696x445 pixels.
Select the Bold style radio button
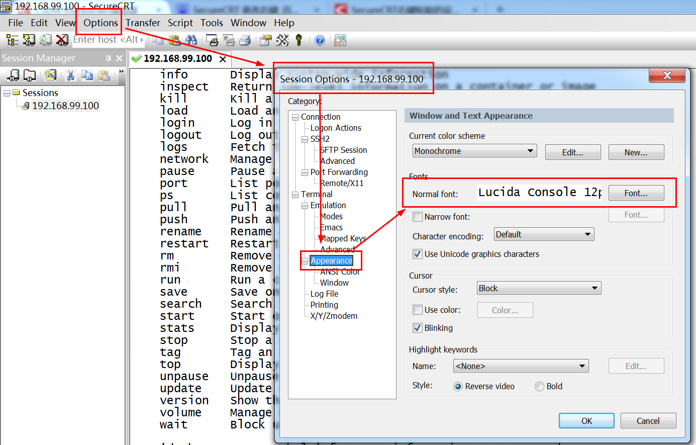(539, 386)
